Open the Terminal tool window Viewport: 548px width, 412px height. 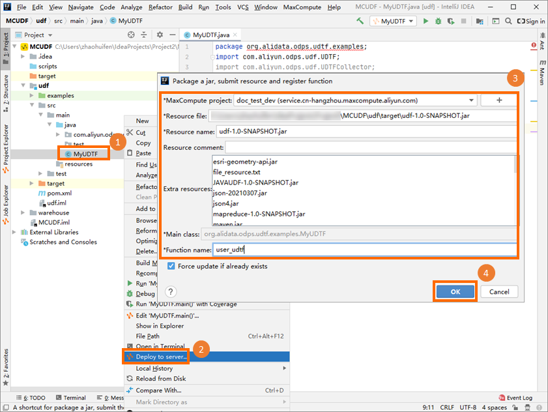71,398
